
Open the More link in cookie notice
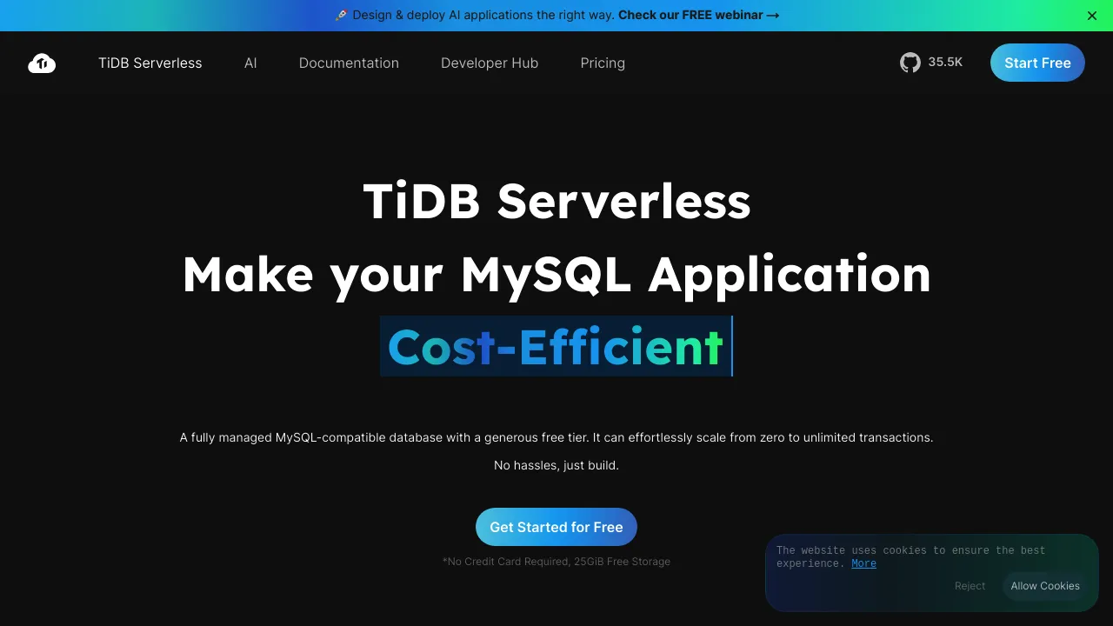pos(863,563)
